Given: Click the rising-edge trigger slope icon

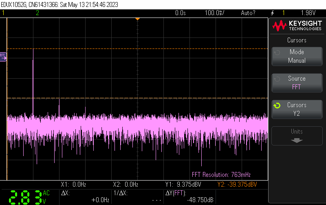Looking at the screenshot, I should (272, 13).
